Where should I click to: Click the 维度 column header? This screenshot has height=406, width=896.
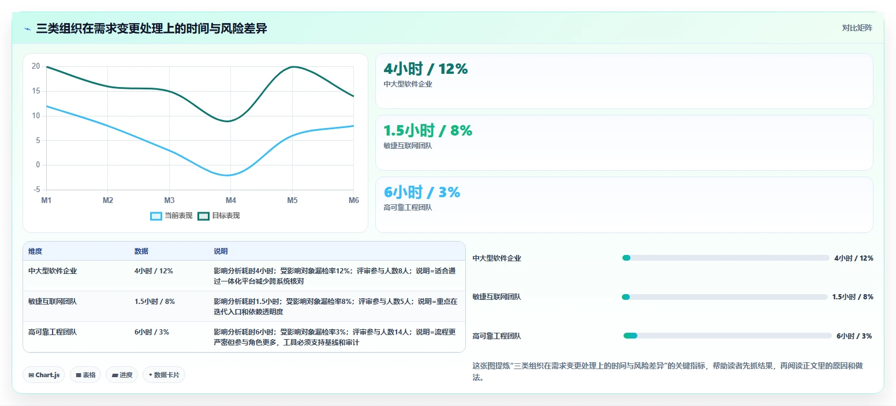pyautogui.click(x=35, y=251)
